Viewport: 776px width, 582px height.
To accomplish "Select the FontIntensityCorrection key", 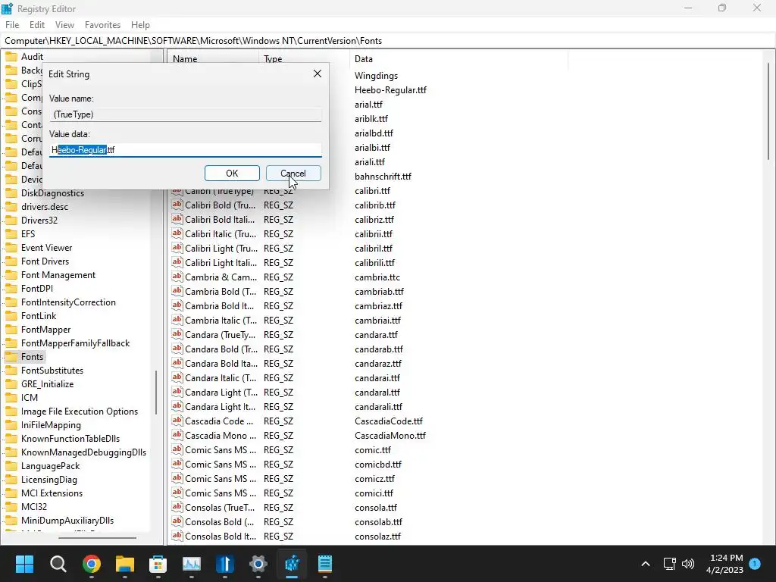I will (x=68, y=302).
